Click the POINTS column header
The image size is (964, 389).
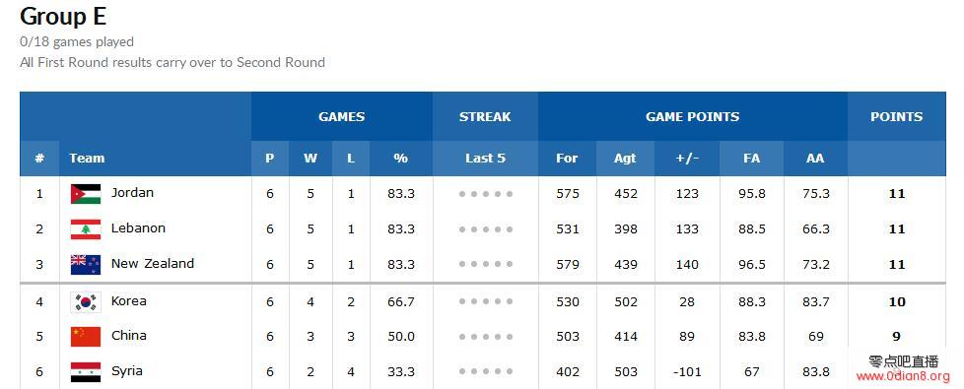click(x=896, y=117)
